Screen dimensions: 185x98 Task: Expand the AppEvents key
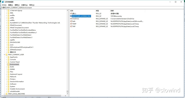click(6, 57)
